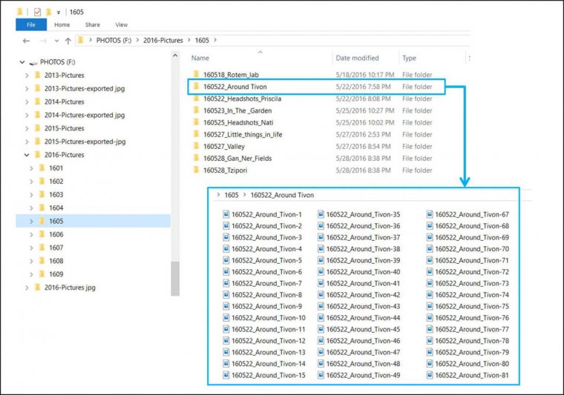Select 2014-Pictures-exported jpg in tree
Screen dimensions: 564x395
(x=85, y=116)
